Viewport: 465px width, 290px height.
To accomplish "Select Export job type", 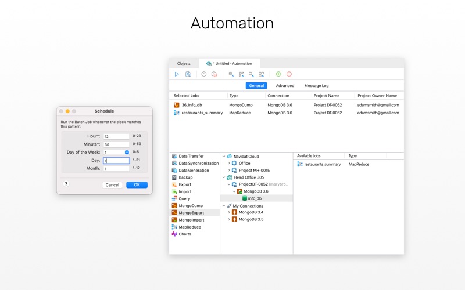I will pyautogui.click(x=181, y=184).
